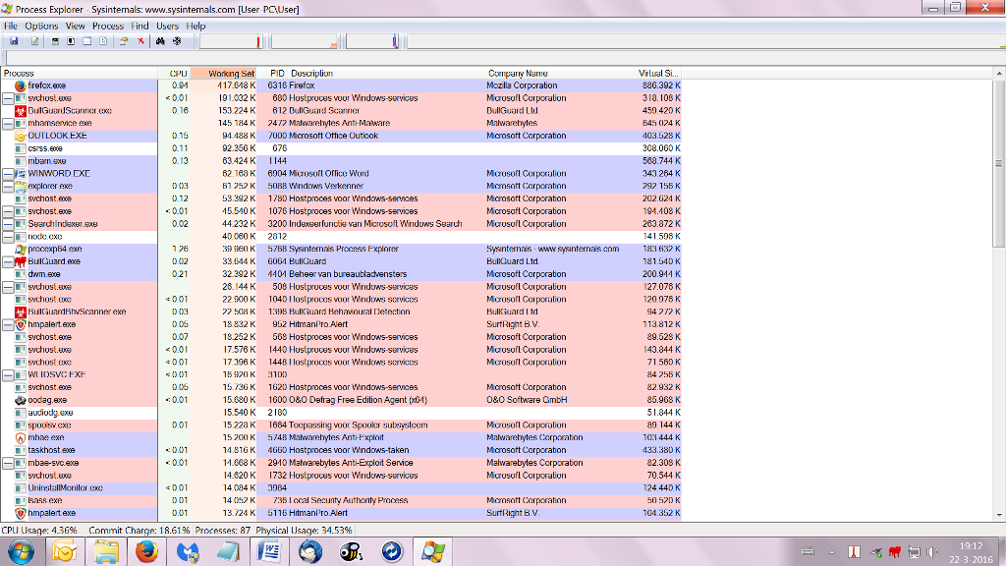This screenshot has height=566, width=1006.
Task: Open Outlook from the taskbar
Action: 65,552
